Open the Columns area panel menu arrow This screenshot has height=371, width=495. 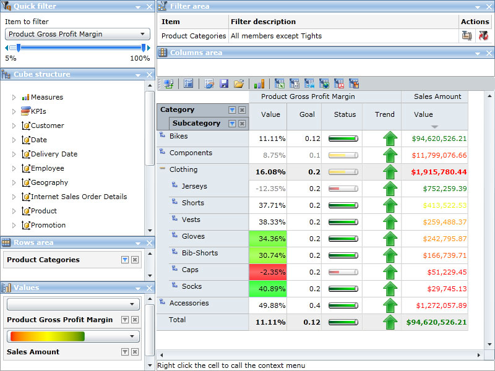click(x=478, y=53)
